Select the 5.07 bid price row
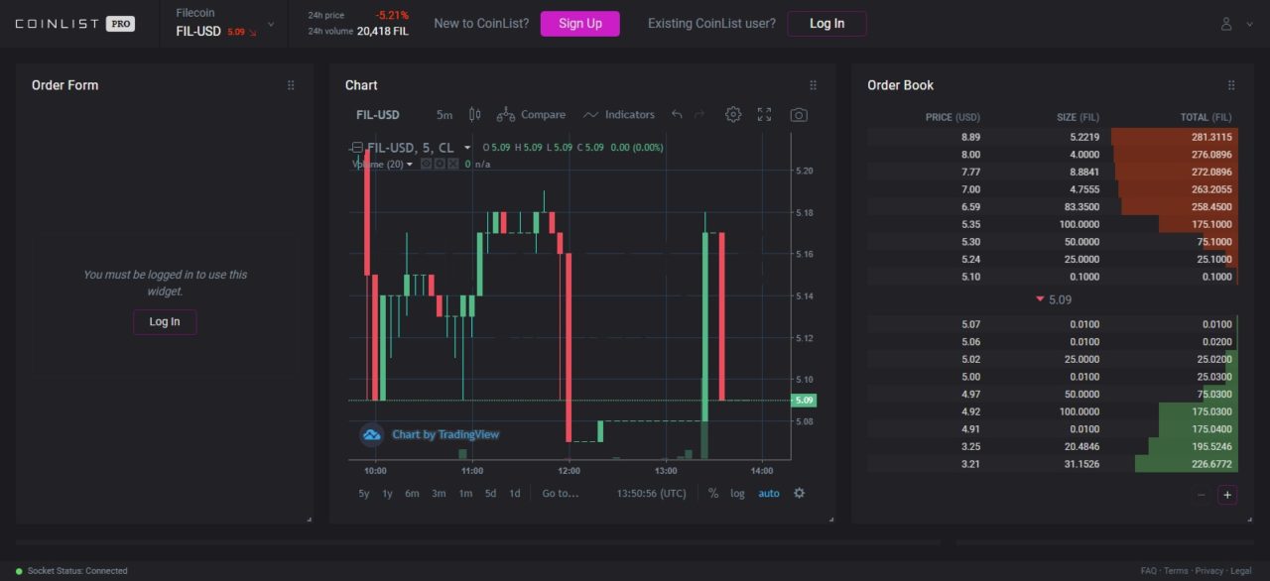 1053,324
